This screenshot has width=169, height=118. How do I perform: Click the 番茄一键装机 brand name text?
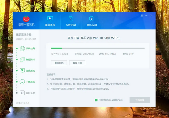coord(27,25)
